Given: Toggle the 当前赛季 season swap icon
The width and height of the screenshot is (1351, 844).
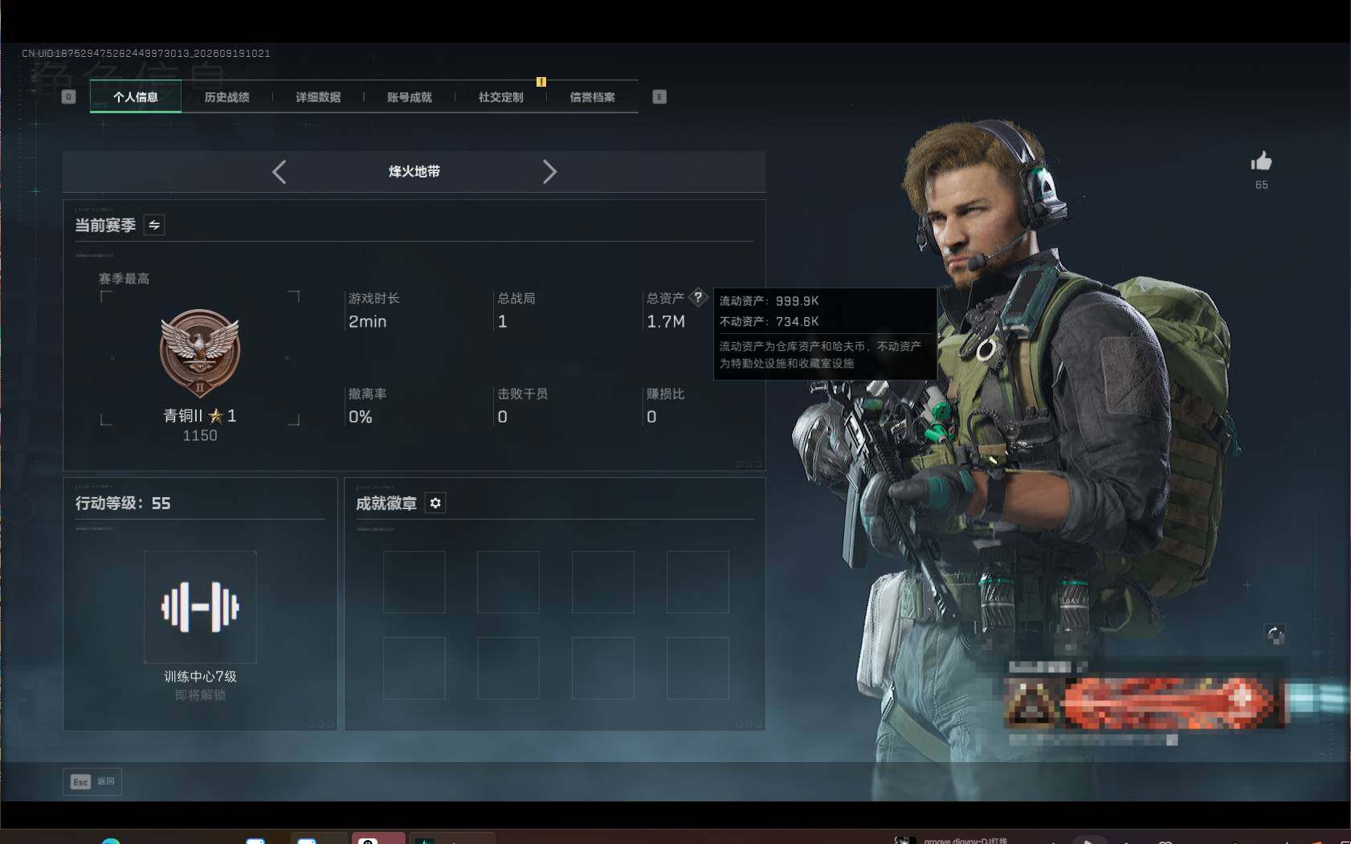Looking at the screenshot, I should tap(154, 225).
